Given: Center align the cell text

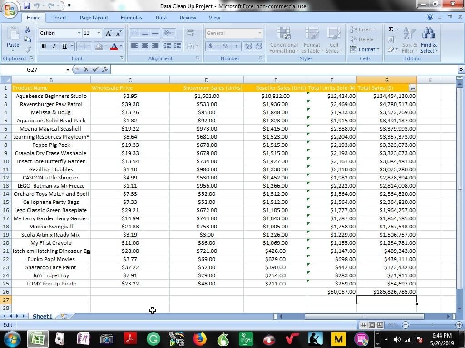Looking at the screenshot, I should tap(145, 46).
